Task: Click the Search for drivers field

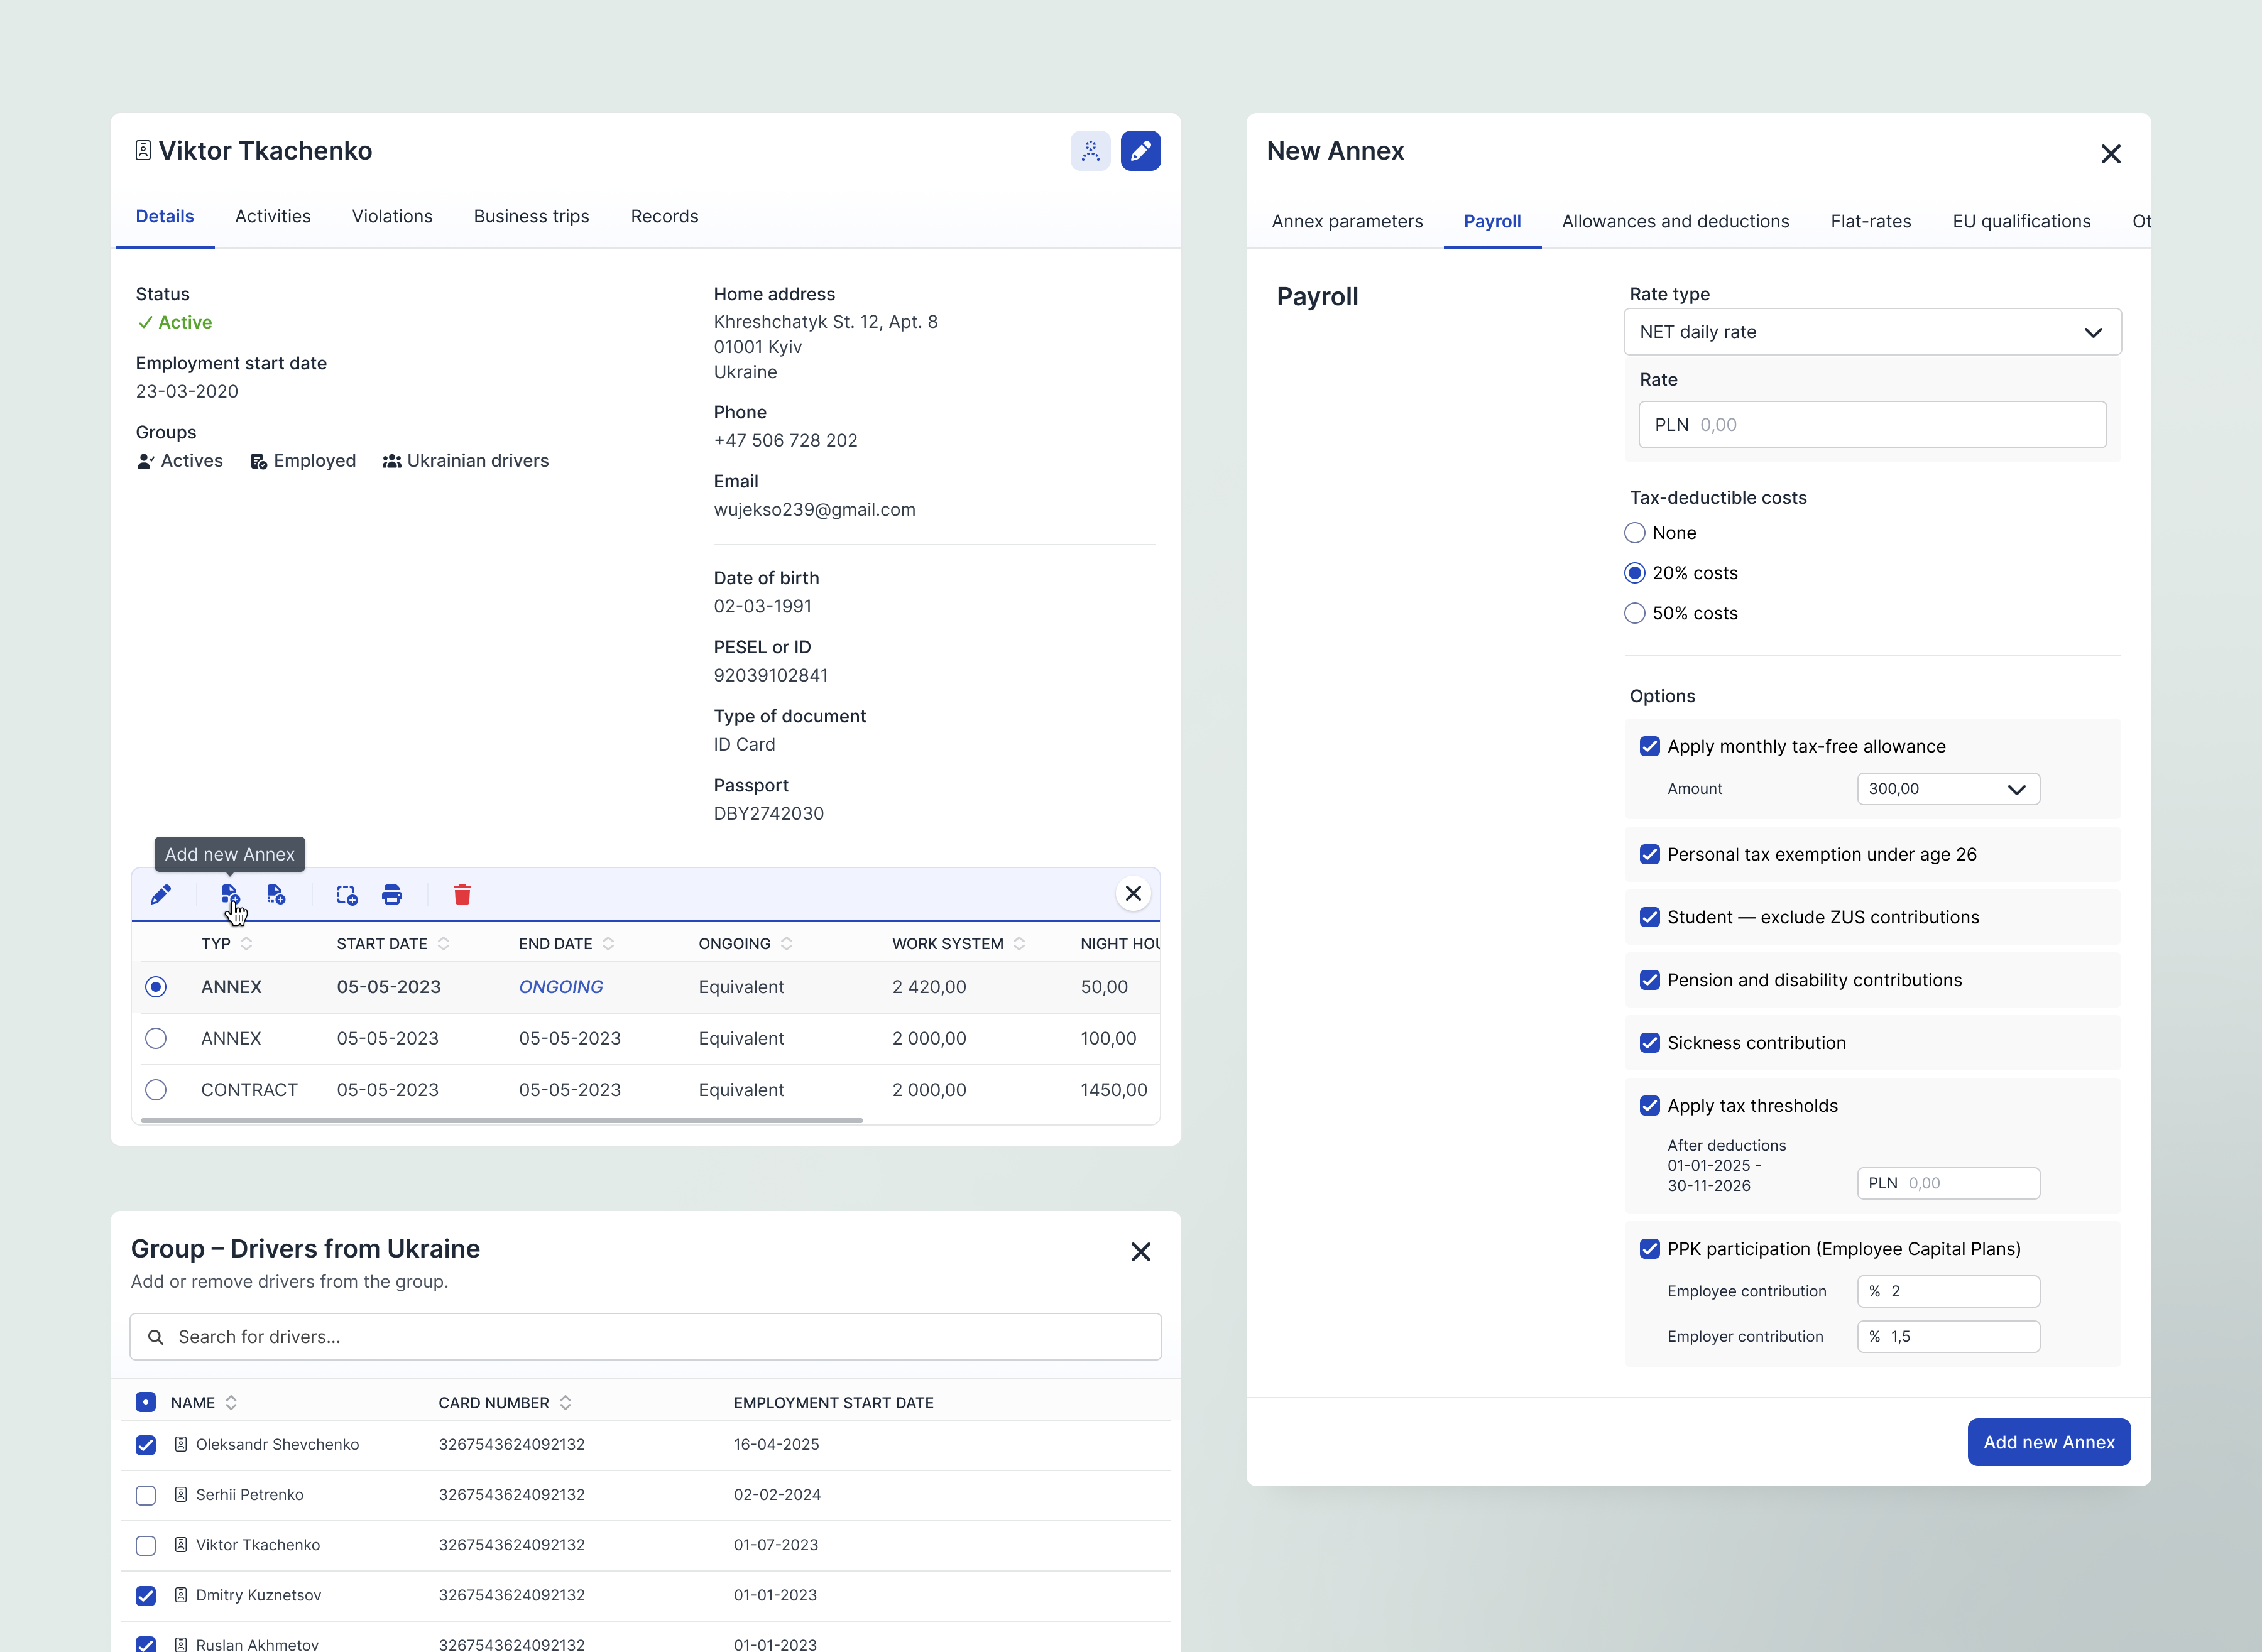Action: 645,1337
